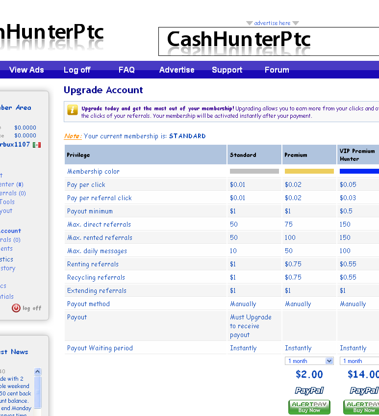Image resolution: width=379 pixels, height=416 pixels.
Task: Click Max. daily messages row label
Action: point(97,251)
